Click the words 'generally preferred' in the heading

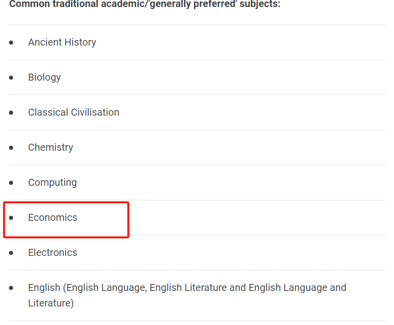(193, 4)
